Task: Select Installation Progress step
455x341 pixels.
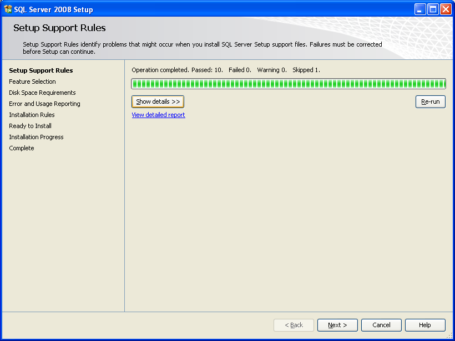Action: [x=36, y=137]
